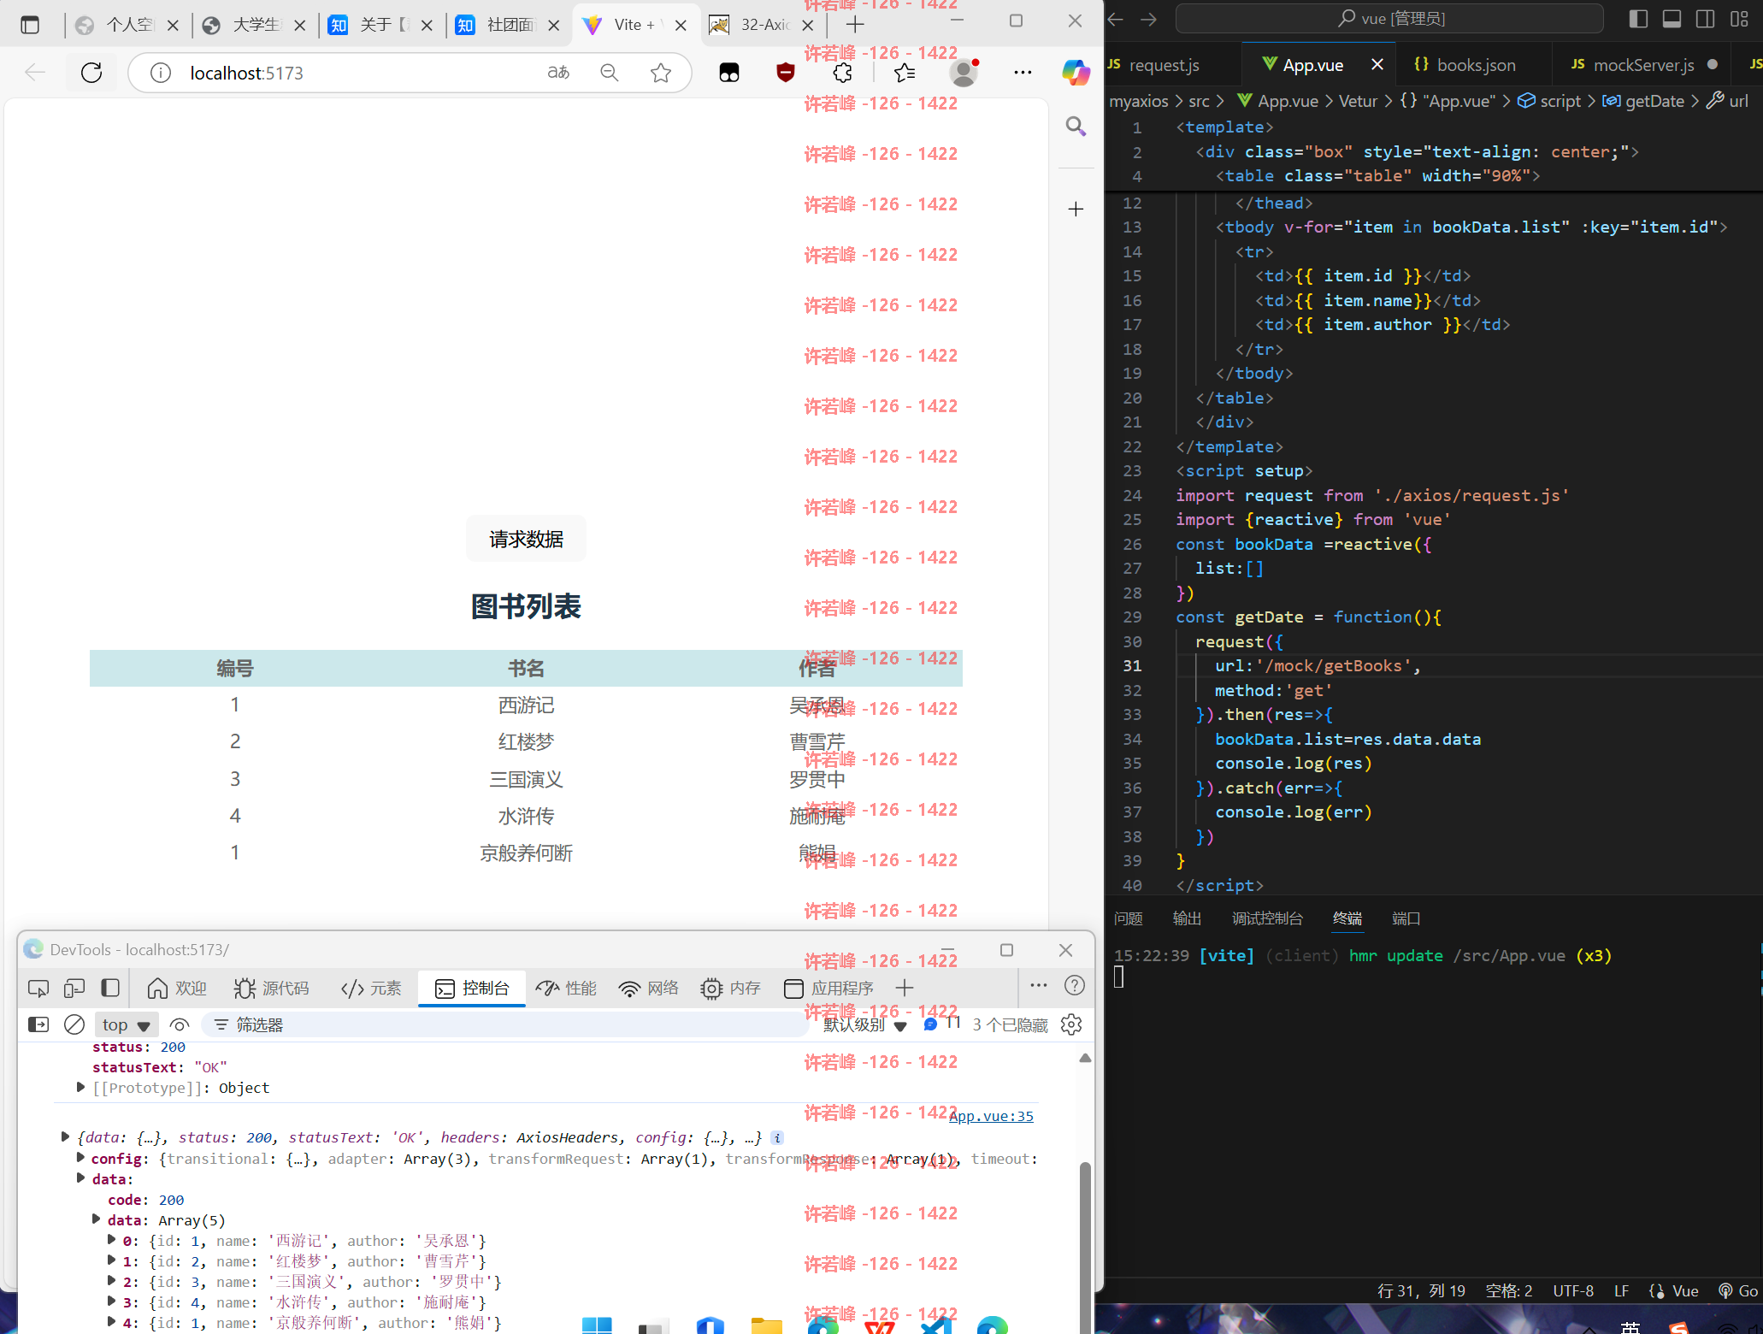This screenshot has width=1763, height=1334.
Task: Open the translate / read aloud icon
Action: click(x=558, y=73)
